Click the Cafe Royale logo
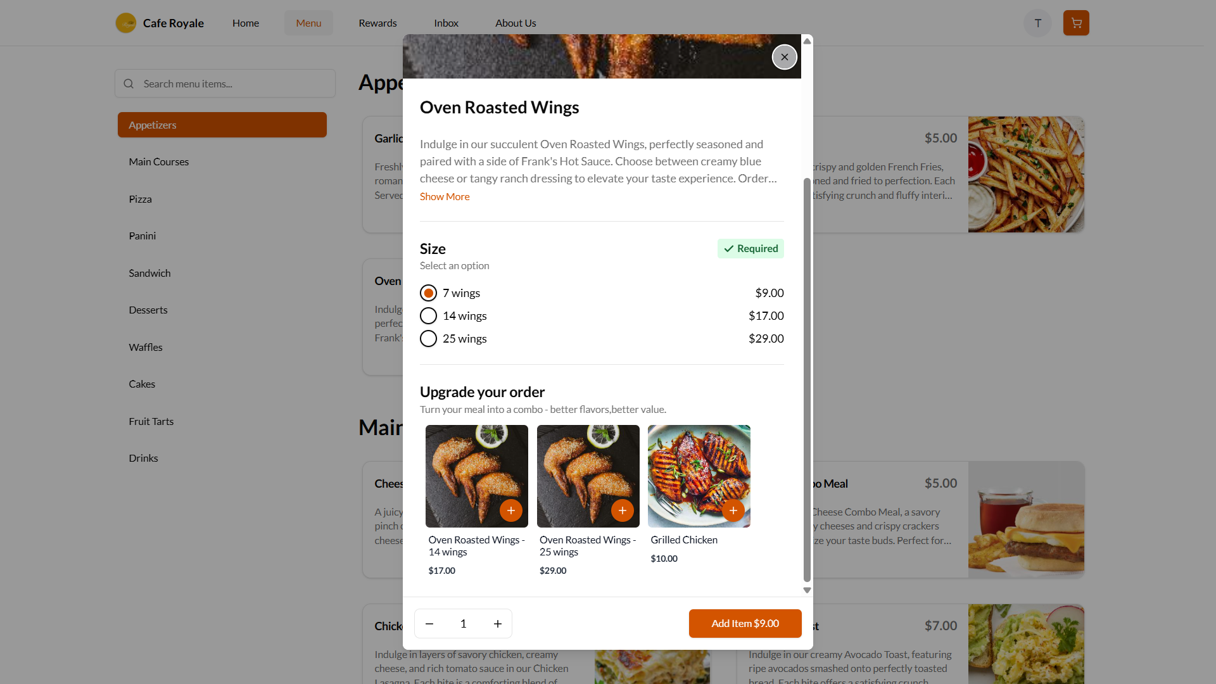Screen dimensions: 1216x684 coord(126,23)
